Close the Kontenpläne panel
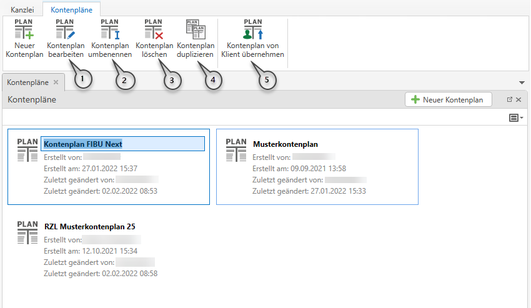Image resolution: width=531 pixels, height=308 pixels. pos(519,99)
